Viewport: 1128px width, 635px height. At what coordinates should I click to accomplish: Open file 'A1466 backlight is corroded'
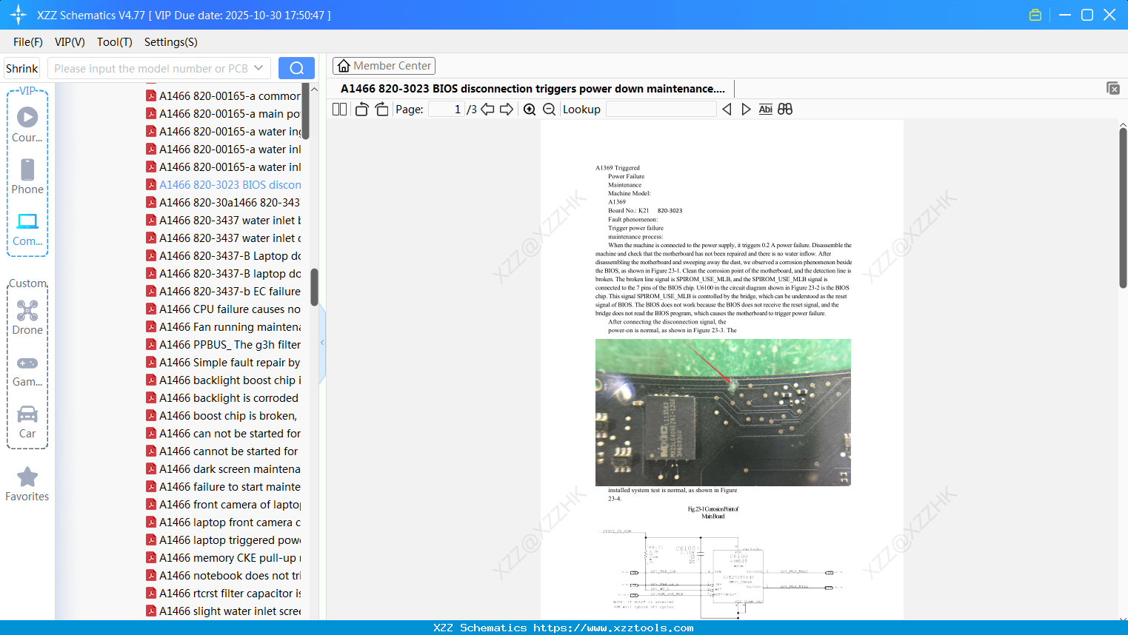[x=223, y=398]
